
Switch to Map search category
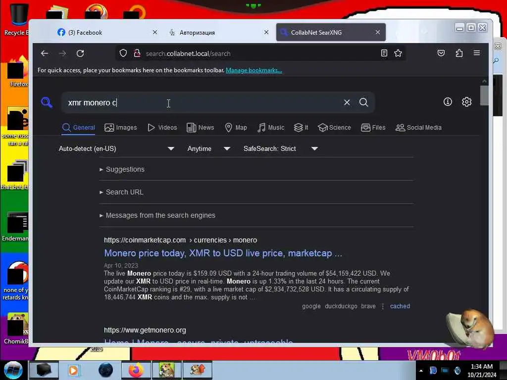(x=236, y=128)
